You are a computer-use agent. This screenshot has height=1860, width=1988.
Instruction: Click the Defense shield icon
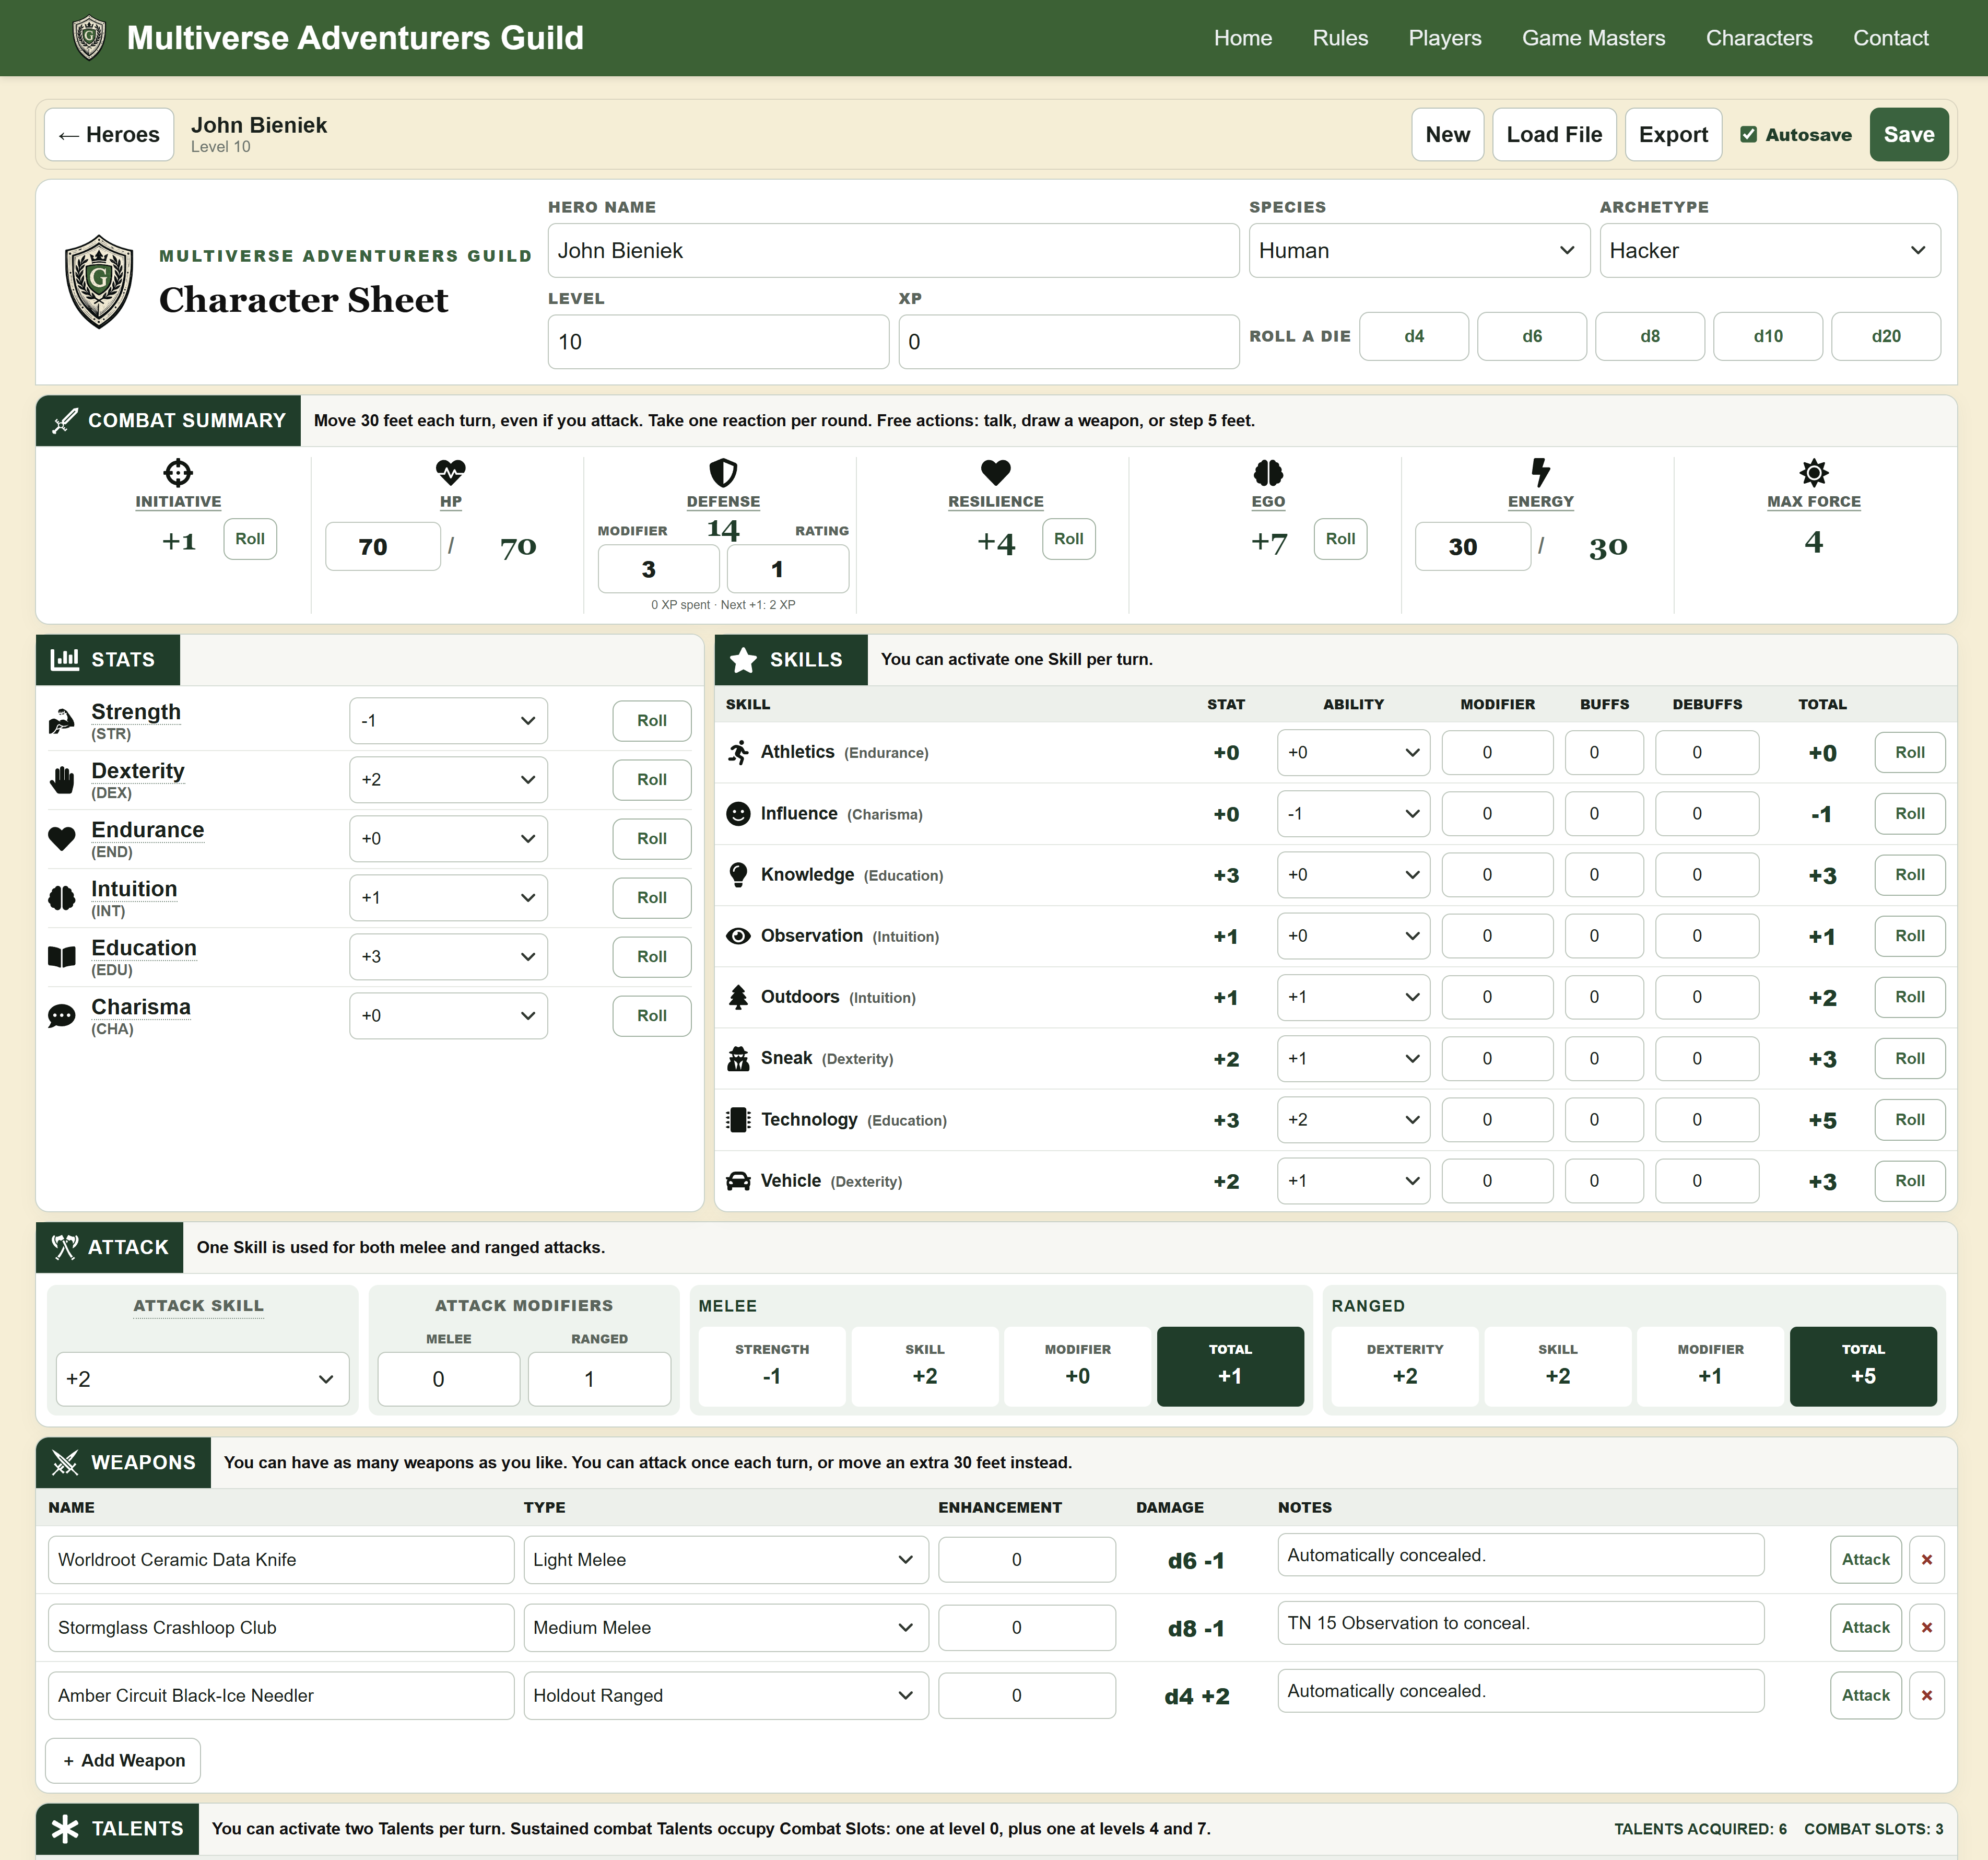coord(723,472)
